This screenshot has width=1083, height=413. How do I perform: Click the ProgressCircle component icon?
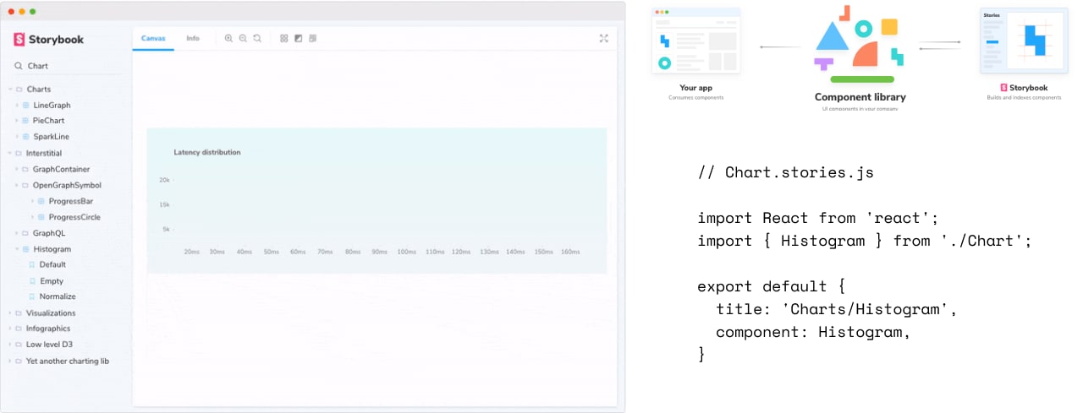pyautogui.click(x=41, y=217)
